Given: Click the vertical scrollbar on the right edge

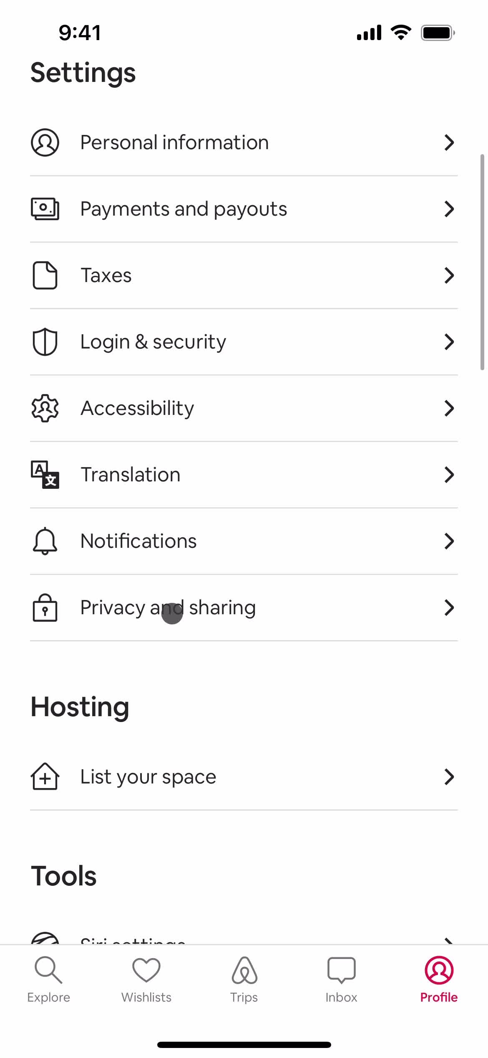Looking at the screenshot, I should (482, 262).
